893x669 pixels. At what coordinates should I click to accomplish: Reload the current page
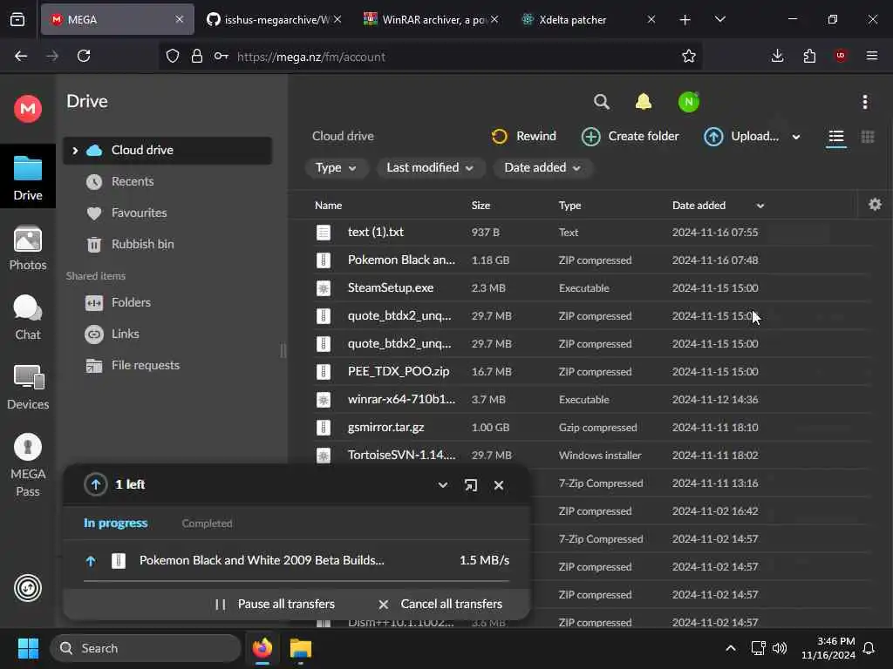(84, 56)
